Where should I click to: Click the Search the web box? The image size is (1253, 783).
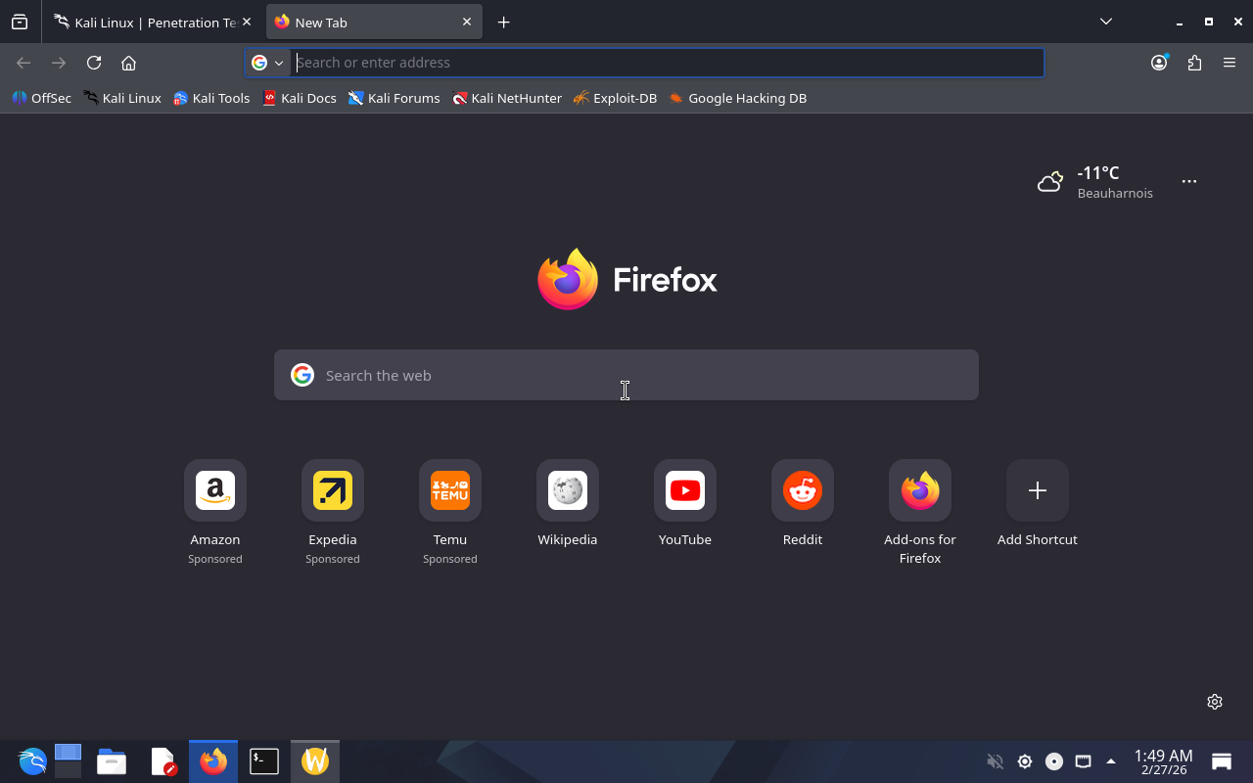(626, 375)
